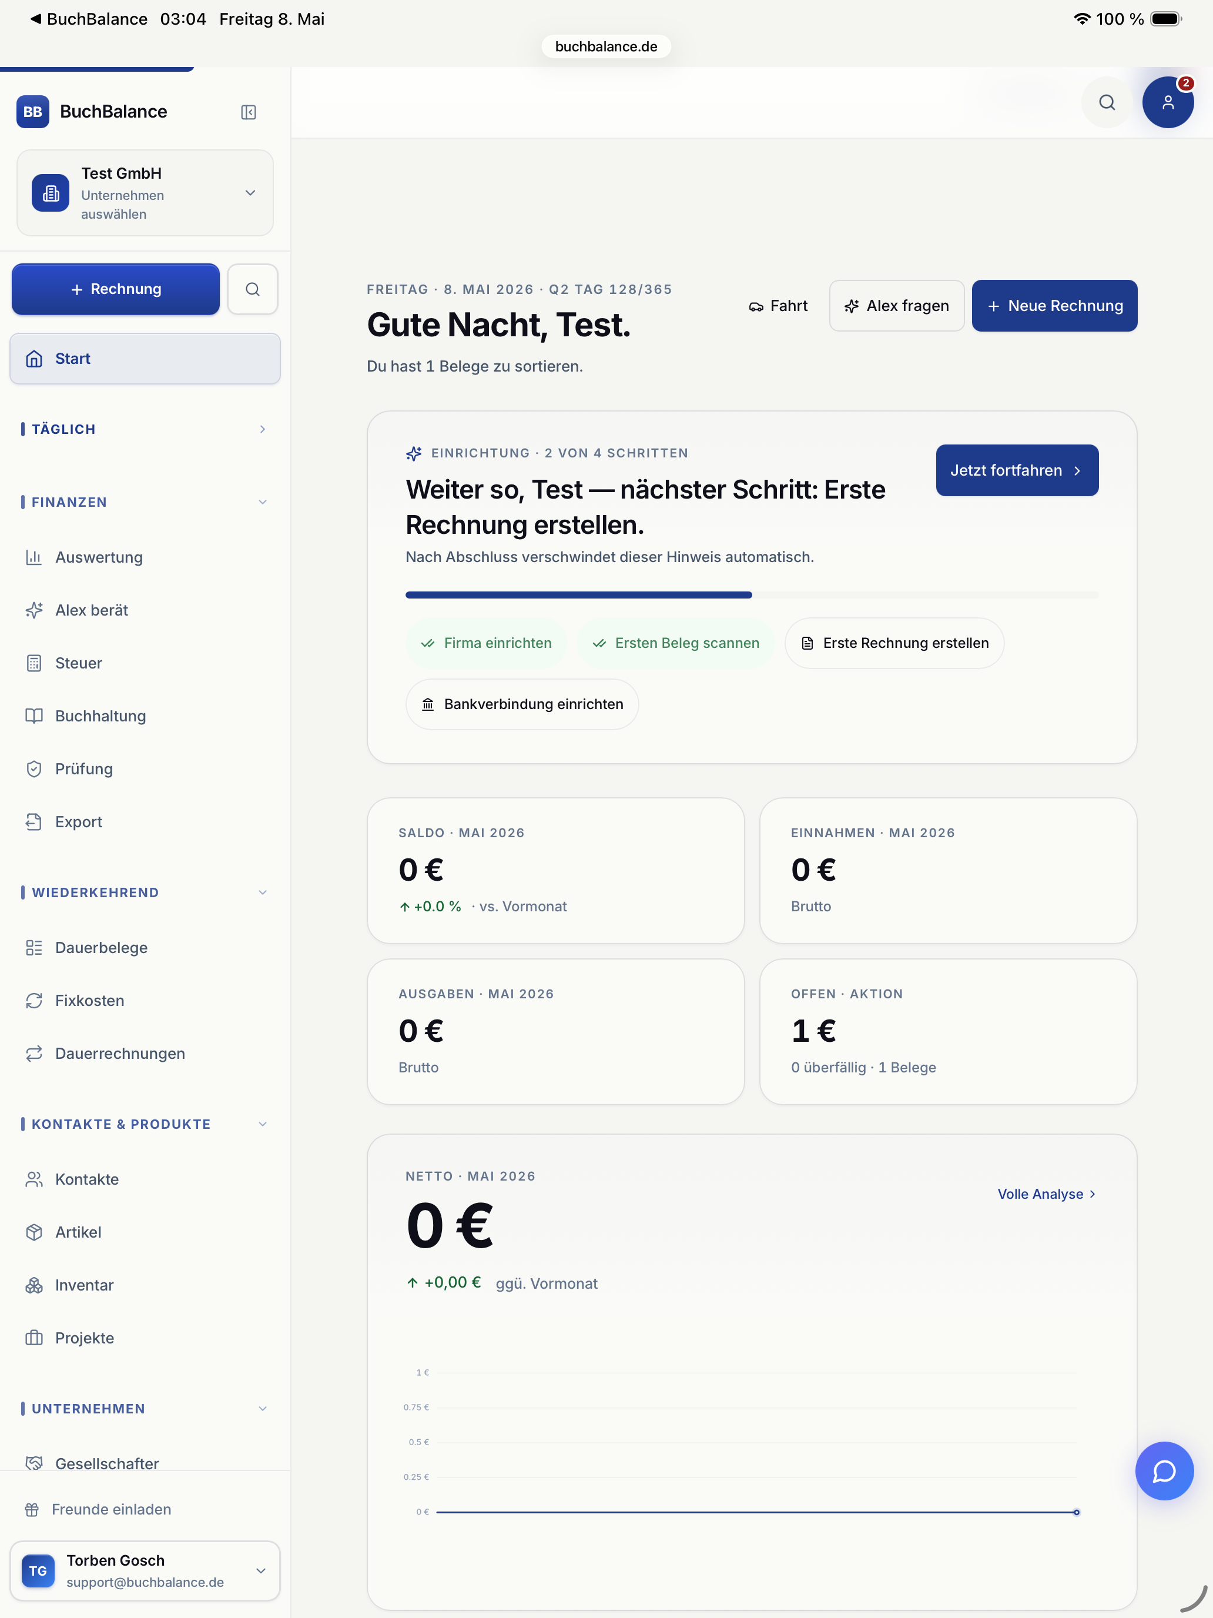Click the Freunde einladen gift icon
This screenshot has height=1618, width=1213.
[31, 1510]
